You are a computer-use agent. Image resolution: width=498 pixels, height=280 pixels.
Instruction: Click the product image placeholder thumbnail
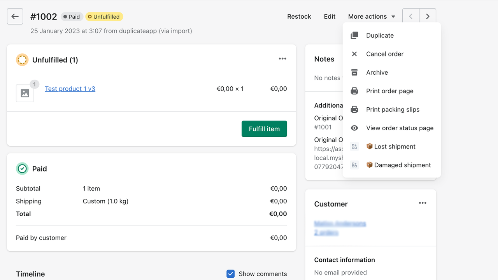pyautogui.click(x=25, y=93)
